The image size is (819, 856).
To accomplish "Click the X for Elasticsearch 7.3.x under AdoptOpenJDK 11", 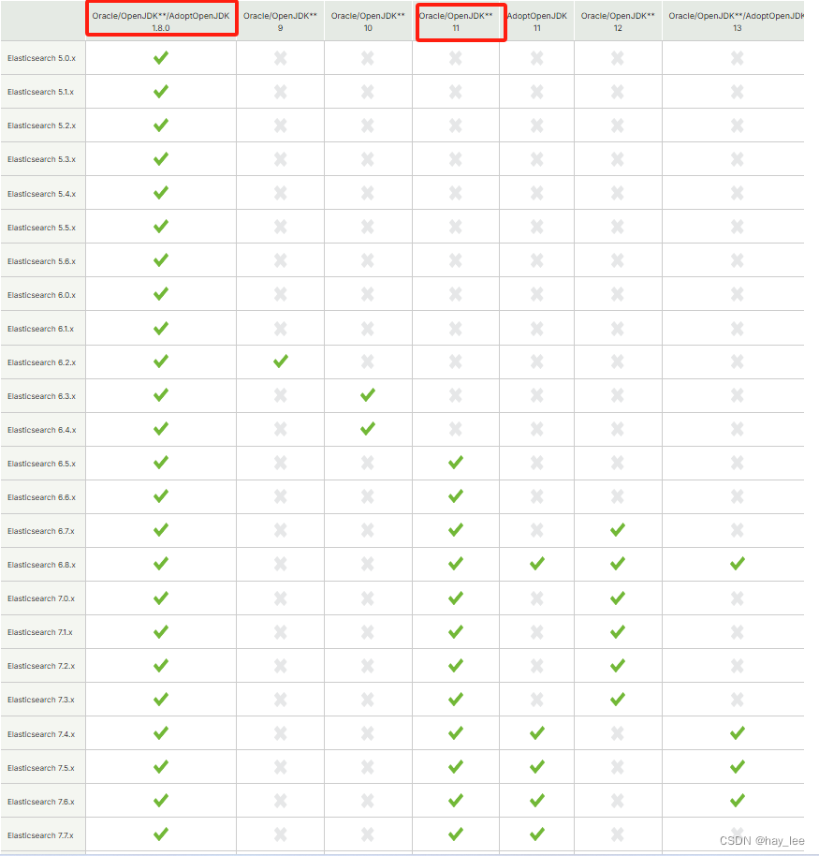I will point(536,699).
